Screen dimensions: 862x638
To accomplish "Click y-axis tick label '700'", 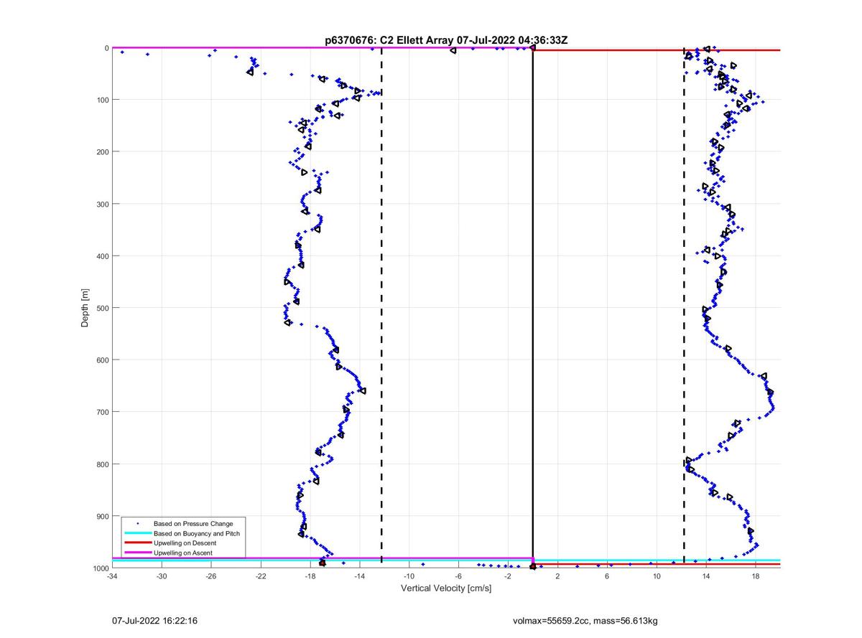I will pyautogui.click(x=101, y=412).
